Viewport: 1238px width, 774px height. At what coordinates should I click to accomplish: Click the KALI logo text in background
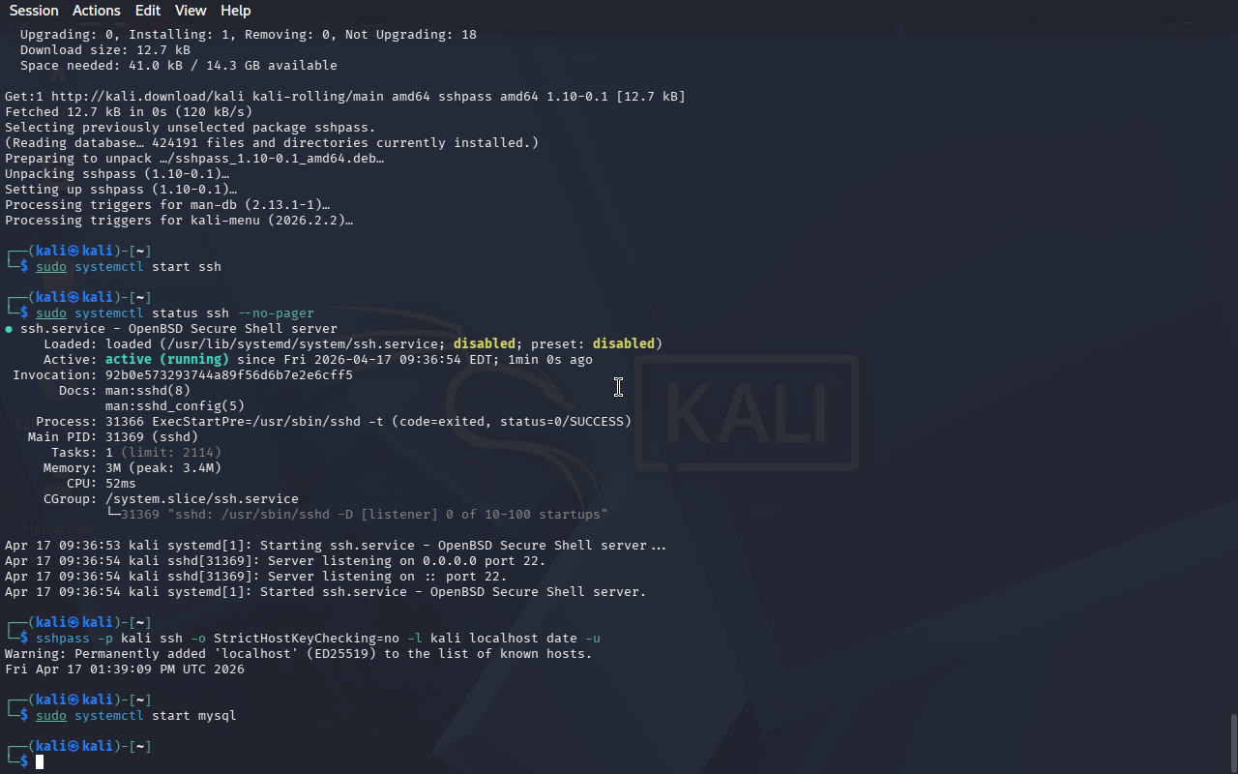(x=747, y=413)
